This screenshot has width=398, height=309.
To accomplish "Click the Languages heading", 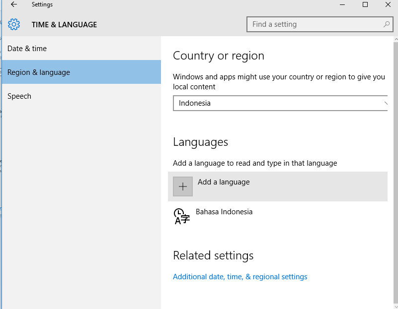I will click(201, 142).
